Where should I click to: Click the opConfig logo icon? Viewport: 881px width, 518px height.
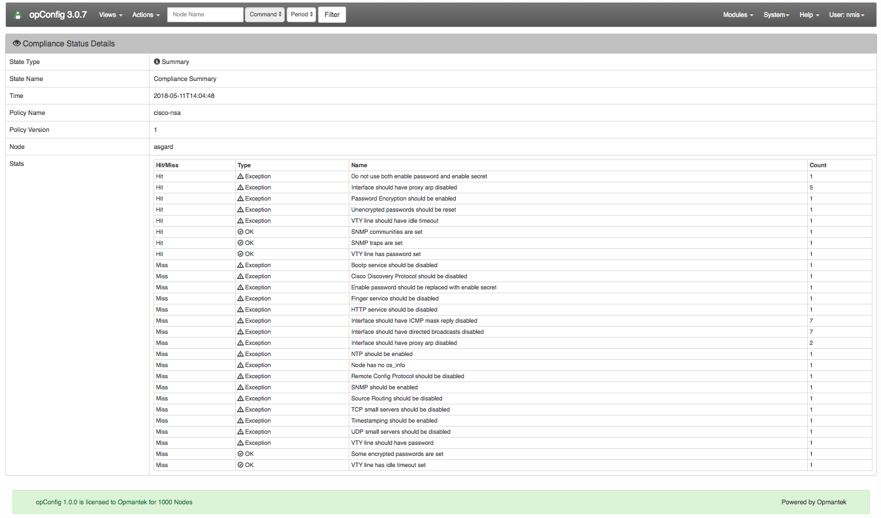tap(18, 14)
